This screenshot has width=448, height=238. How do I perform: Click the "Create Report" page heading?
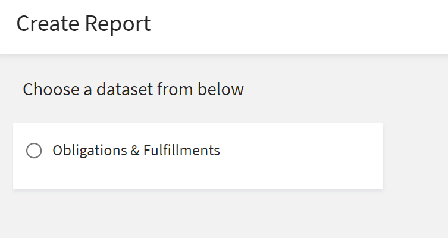point(83,24)
